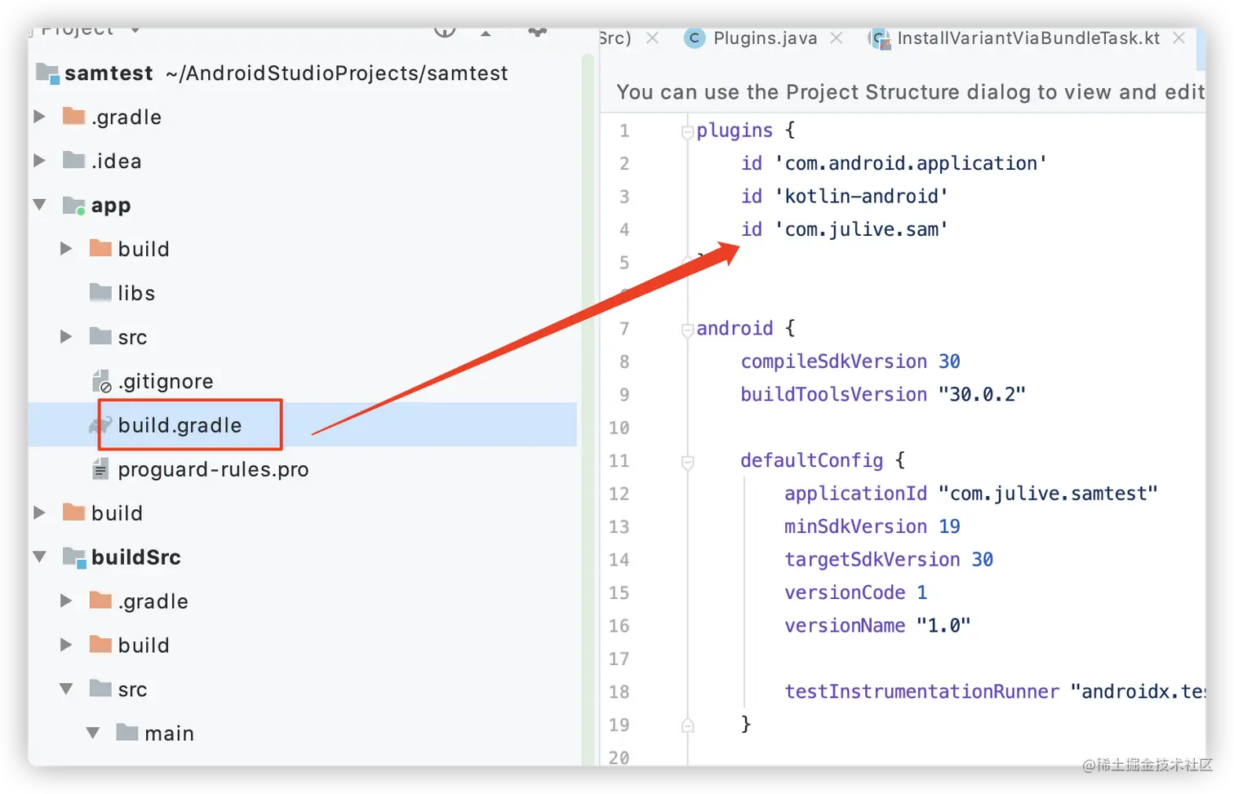Switch to the Plugins.java tab
Screen dimensions: 1234x794
[765, 38]
